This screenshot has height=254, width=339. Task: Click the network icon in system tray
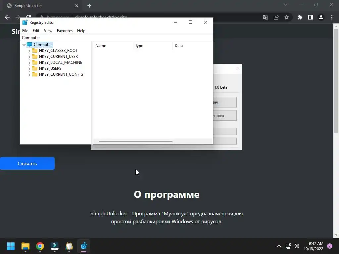pos(288,246)
